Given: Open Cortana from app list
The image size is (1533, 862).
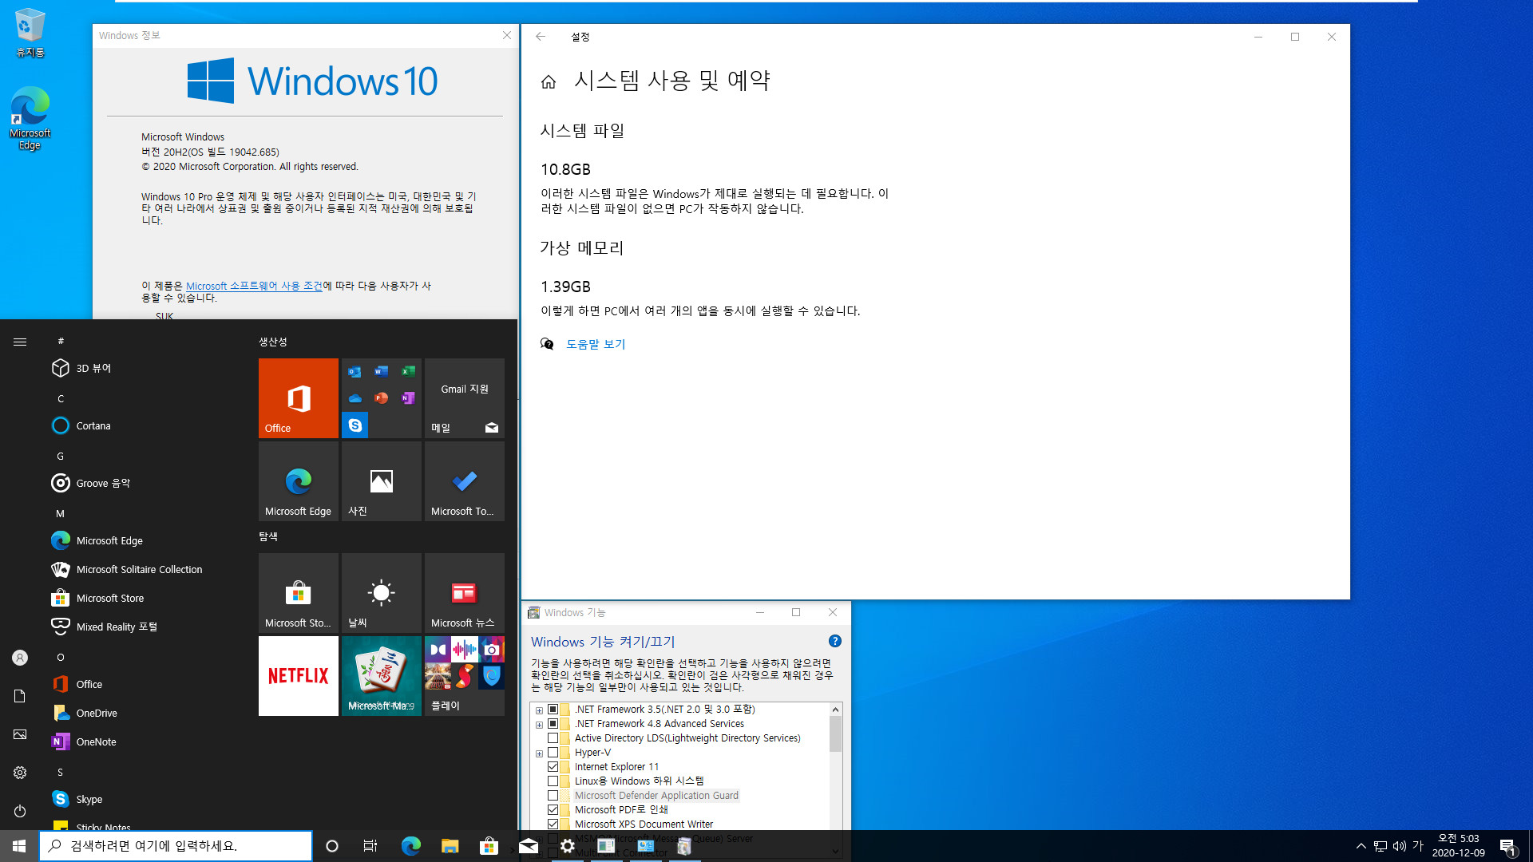Looking at the screenshot, I should [93, 425].
